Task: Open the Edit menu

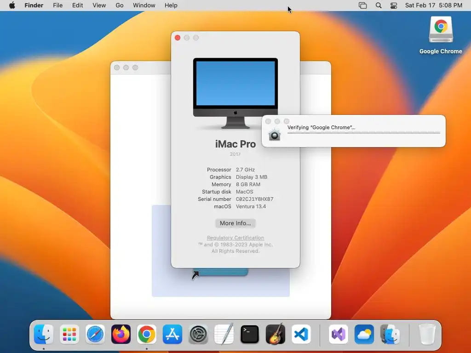Action: [x=77, y=6]
